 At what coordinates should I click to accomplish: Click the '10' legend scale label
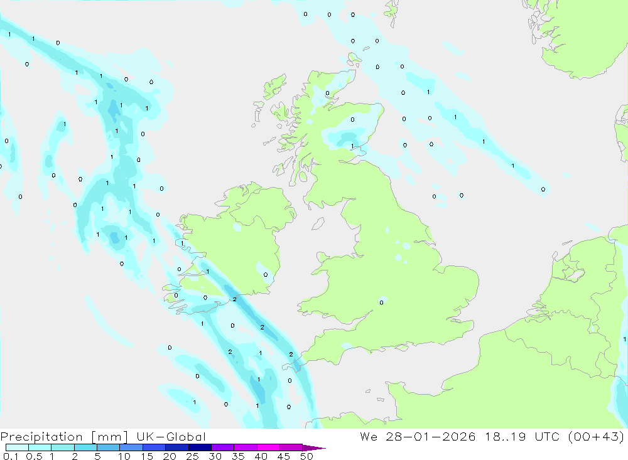tap(124, 456)
